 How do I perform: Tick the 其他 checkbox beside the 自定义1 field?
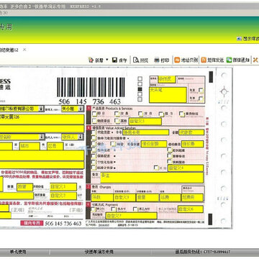(117, 121)
